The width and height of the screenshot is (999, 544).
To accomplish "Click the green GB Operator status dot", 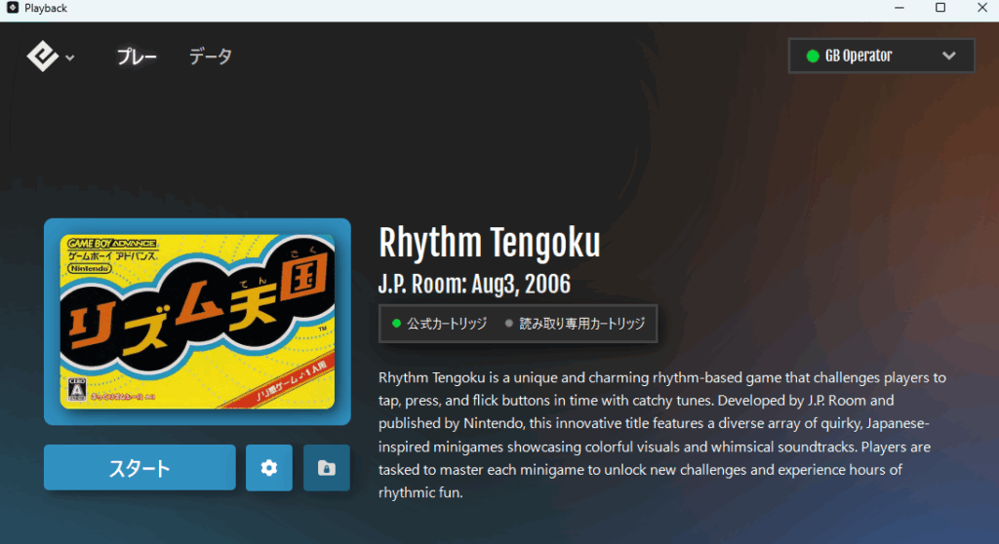I will point(813,56).
